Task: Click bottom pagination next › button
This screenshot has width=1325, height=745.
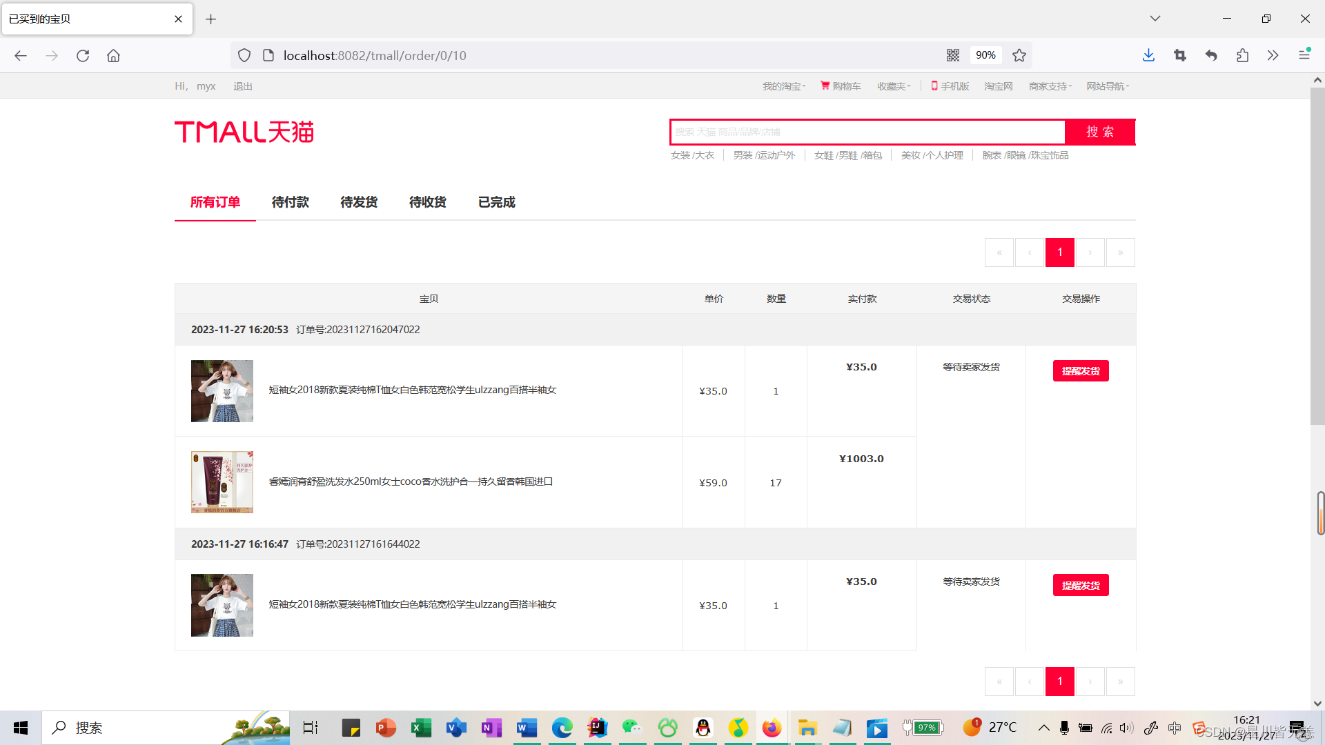Action: pyautogui.click(x=1090, y=682)
